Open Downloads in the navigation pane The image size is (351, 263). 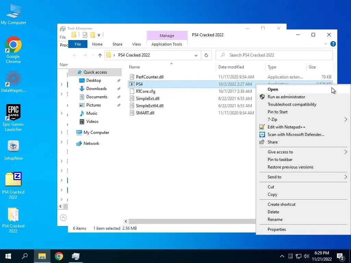(x=96, y=89)
